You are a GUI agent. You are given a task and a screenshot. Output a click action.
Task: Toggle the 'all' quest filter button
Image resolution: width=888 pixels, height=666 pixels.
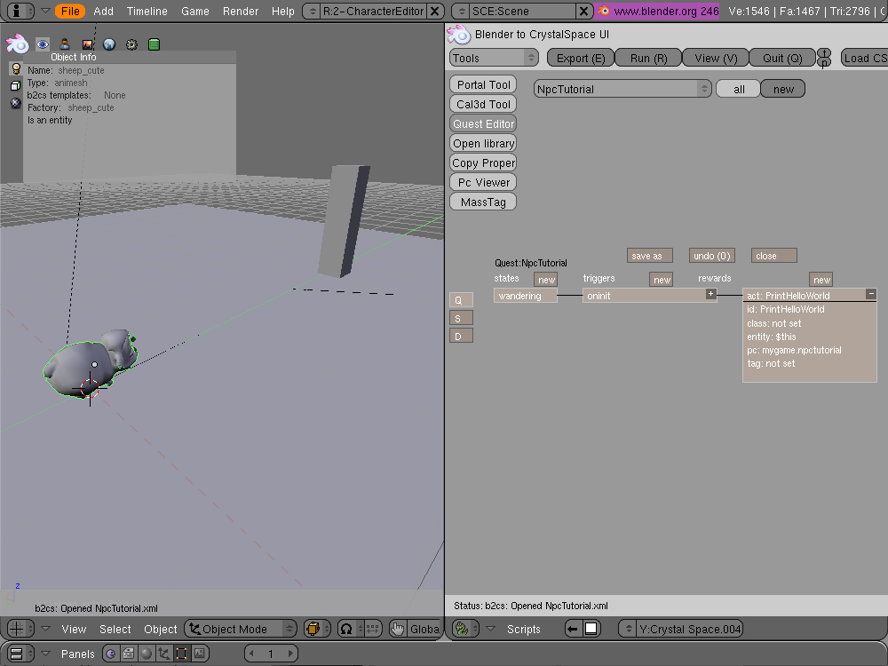pyautogui.click(x=739, y=89)
